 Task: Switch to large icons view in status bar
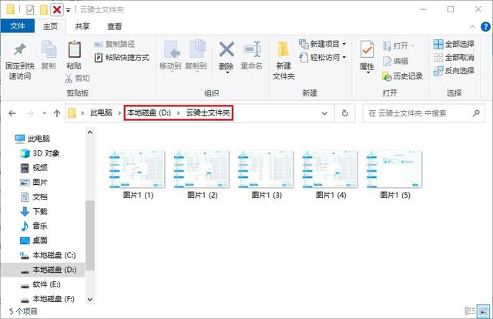pos(483,311)
